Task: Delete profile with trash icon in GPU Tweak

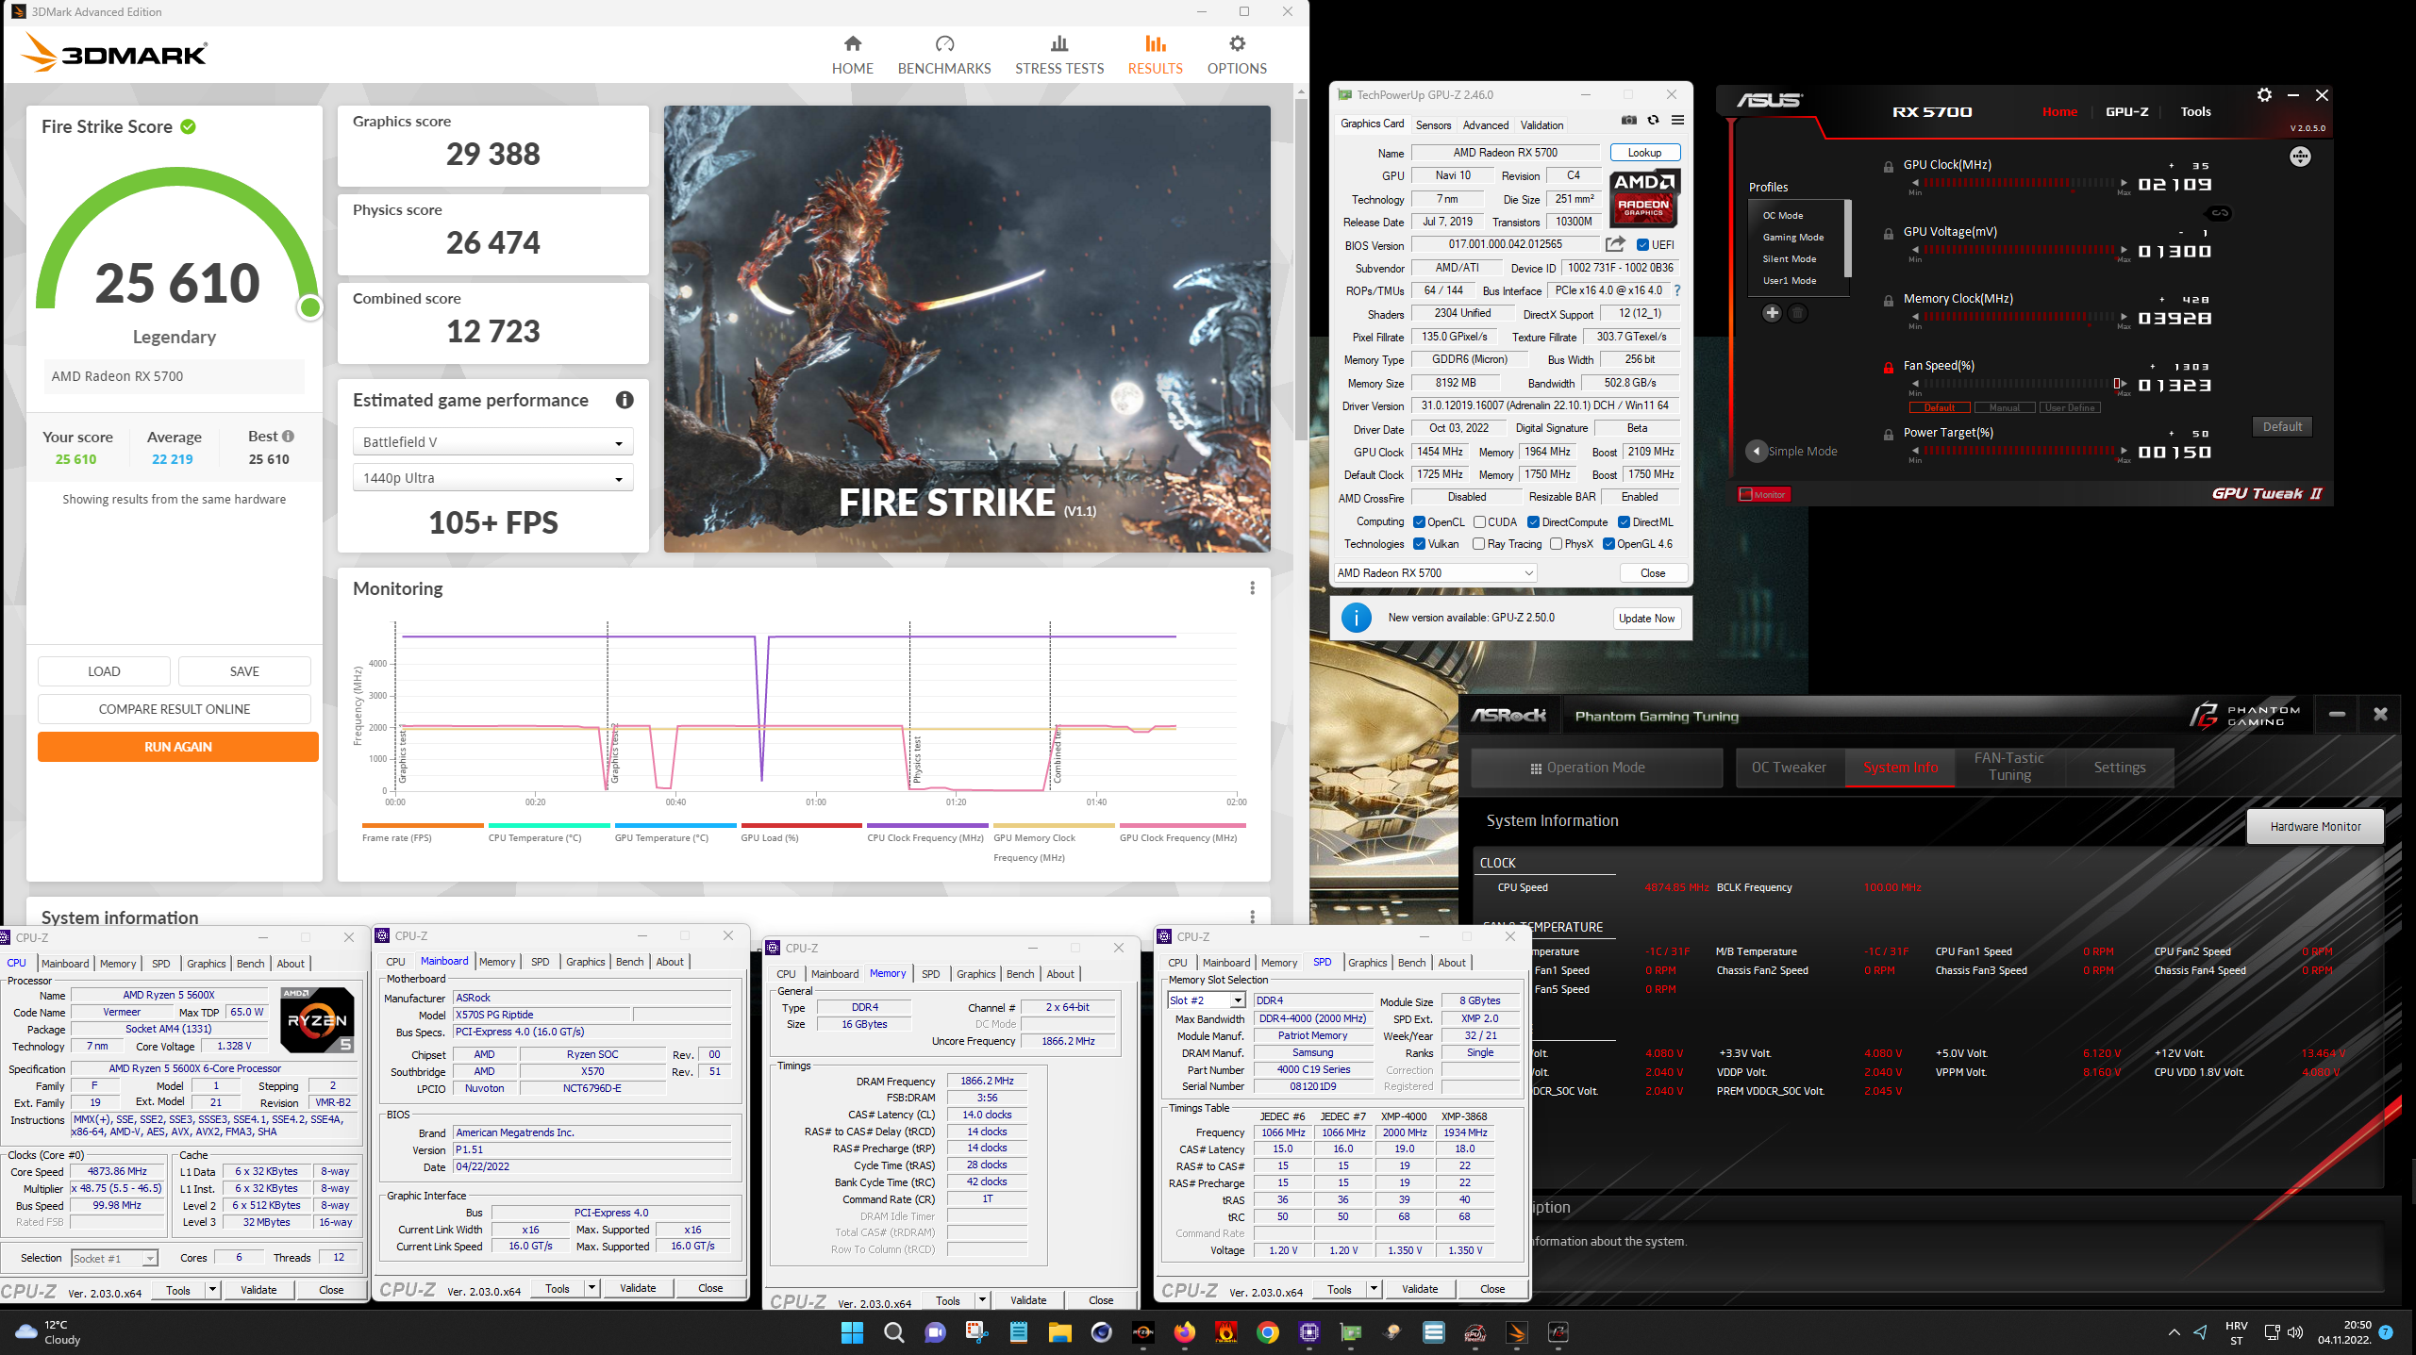Action: point(1798,313)
